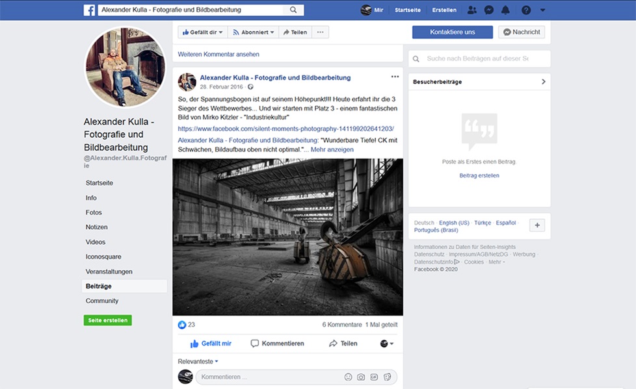
Task: Toggle the page's 'Gefällt dir' button
Action: [202, 32]
